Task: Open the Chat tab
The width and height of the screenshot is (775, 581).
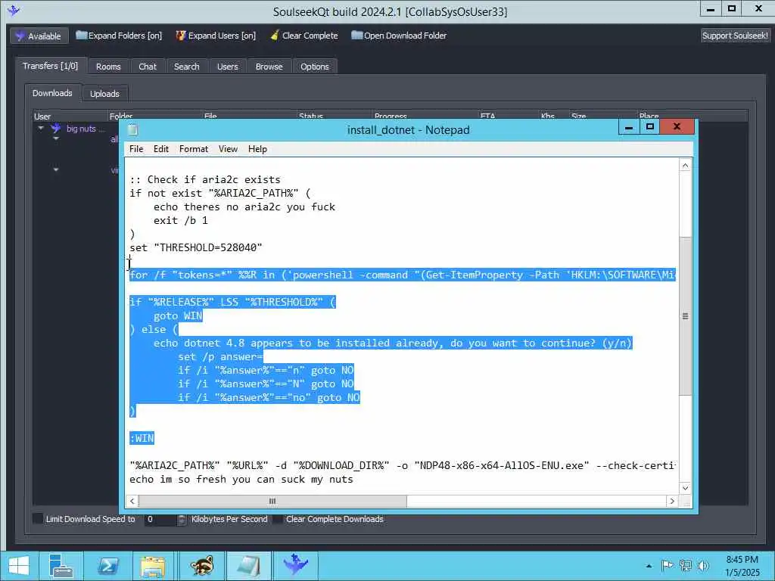Action: click(x=148, y=67)
